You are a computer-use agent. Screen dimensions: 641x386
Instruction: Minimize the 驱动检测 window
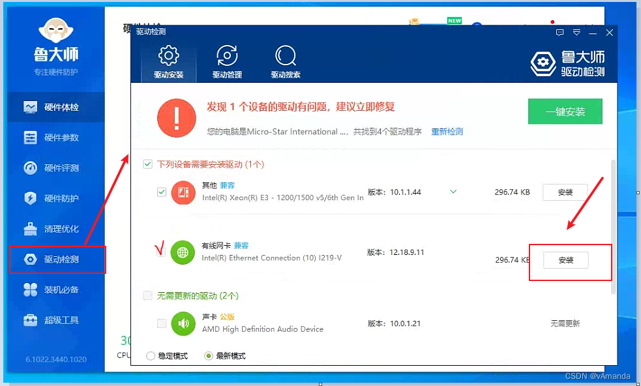(x=593, y=33)
